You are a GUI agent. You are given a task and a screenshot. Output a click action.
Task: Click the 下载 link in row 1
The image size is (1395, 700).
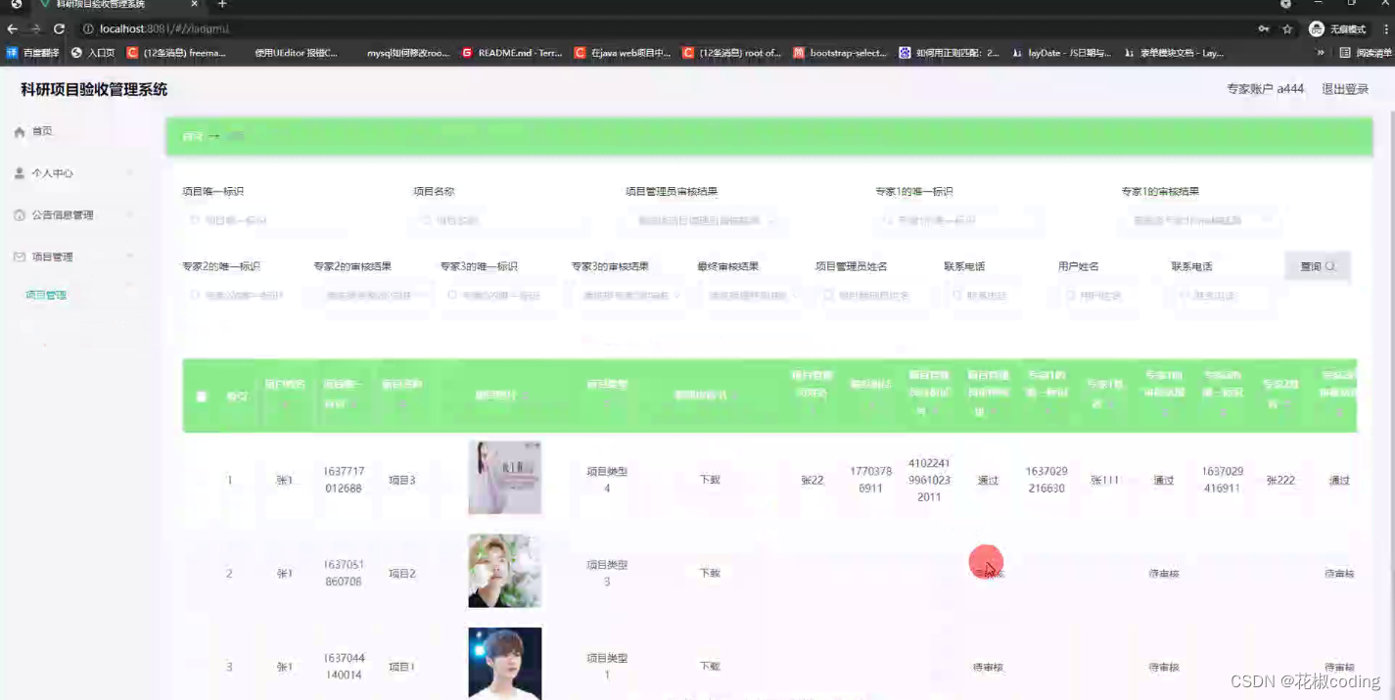709,479
